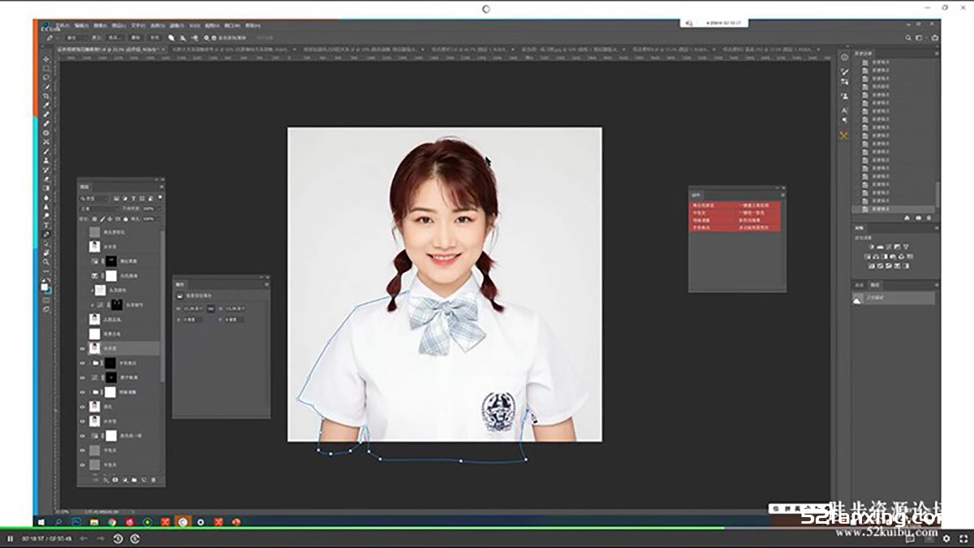The height and width of the screenshot is (548, 974).
Task: Create a new fill or adjustment layer
Action: 124,480
